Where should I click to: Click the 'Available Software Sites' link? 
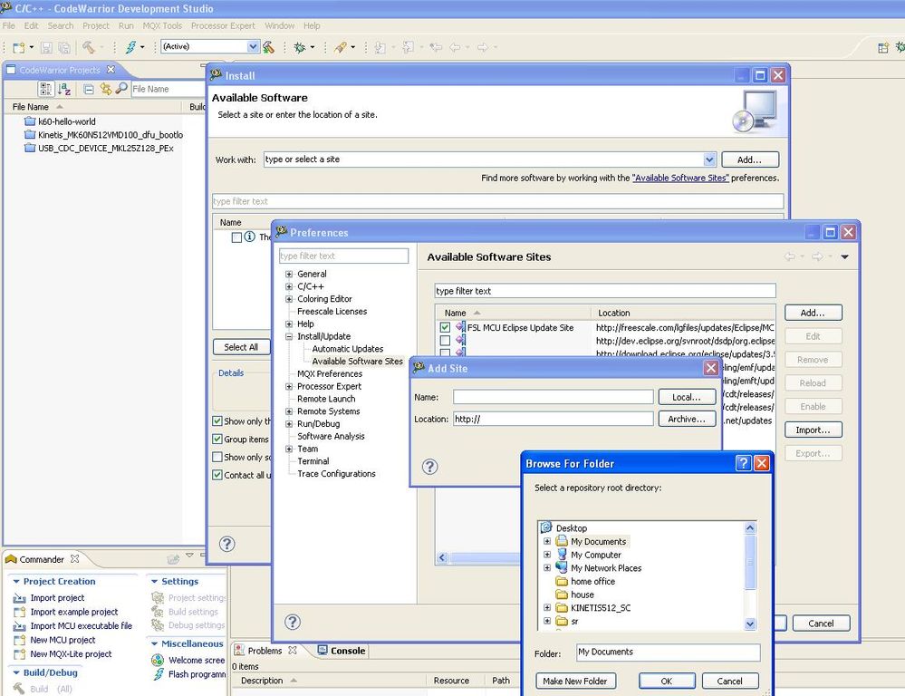click(680, 178)
